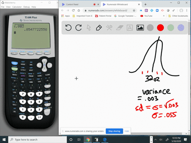Click the left arrow calculator key
This screenshot has width=191, height=143.
[x=39, y=65]
